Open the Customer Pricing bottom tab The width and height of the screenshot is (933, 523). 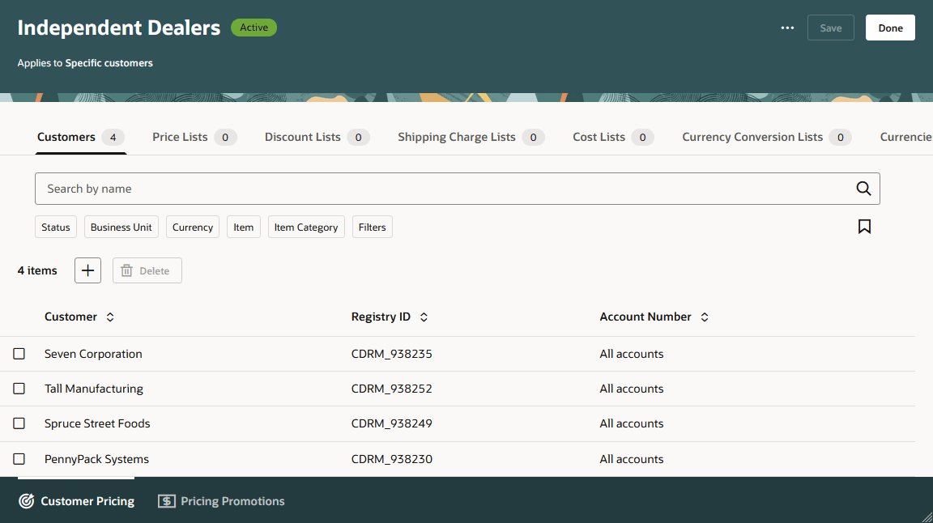coord(76,502)
